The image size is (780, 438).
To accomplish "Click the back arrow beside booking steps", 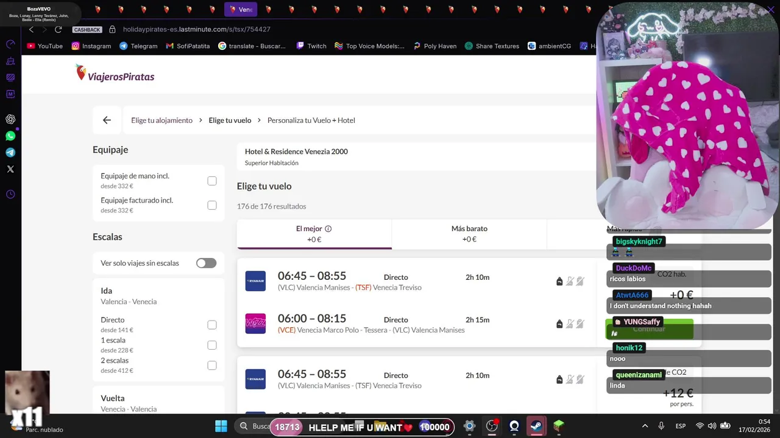I will pos(107,120).
